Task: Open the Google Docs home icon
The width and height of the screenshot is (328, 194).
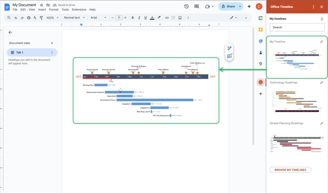Action: 7,7
